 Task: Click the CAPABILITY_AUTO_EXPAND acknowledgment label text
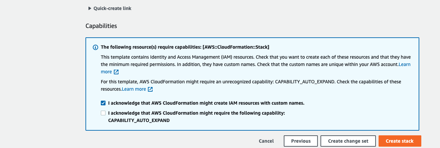[x=196, y=113]
